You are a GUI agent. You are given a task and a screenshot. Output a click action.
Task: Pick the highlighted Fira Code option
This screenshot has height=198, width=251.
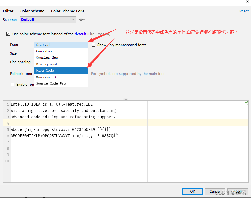(x=61, y=71)
